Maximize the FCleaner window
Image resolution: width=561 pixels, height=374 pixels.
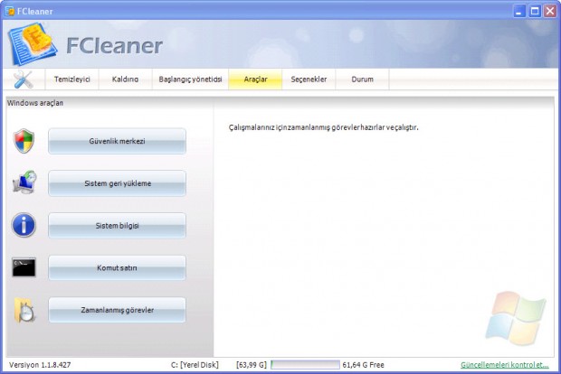click(535, 11)
